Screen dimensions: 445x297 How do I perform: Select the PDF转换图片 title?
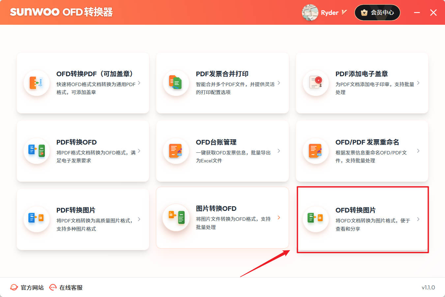(x=76, y=210)
